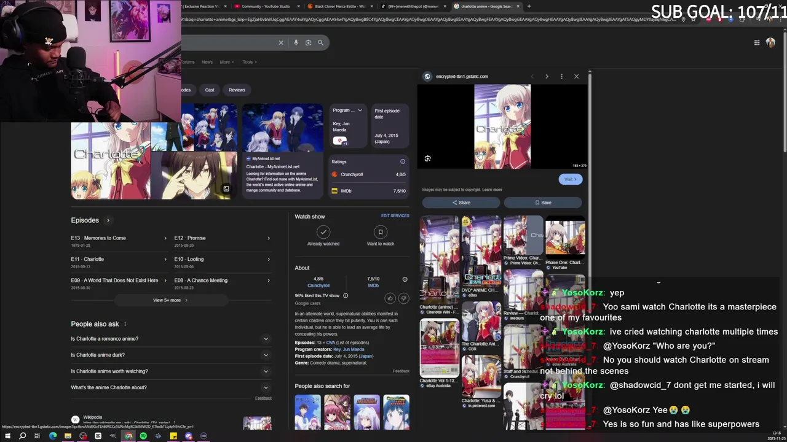The height and width of the screenshot is (442, 787).
Task: Click the Save button
Action: click(543, 203)
